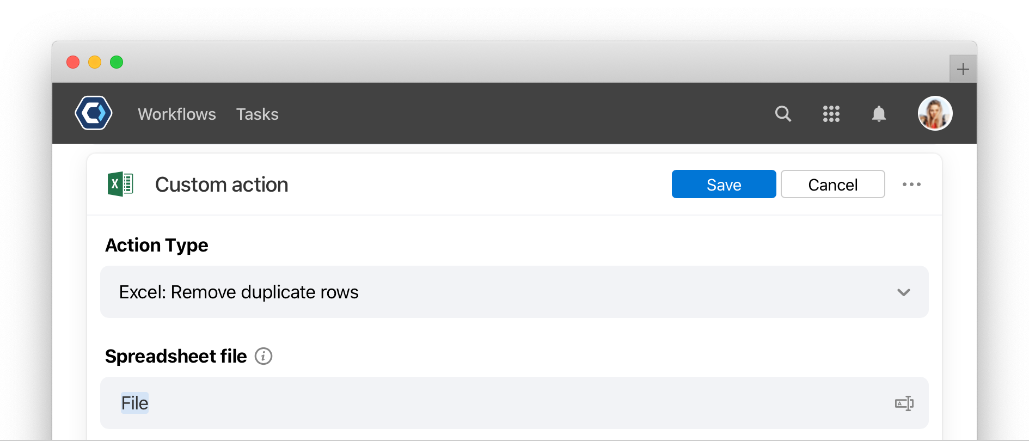The height and width of the screenshot is (441, 1029).
Task: Open the apps grid launcher icon
Action: click(831, 114)
